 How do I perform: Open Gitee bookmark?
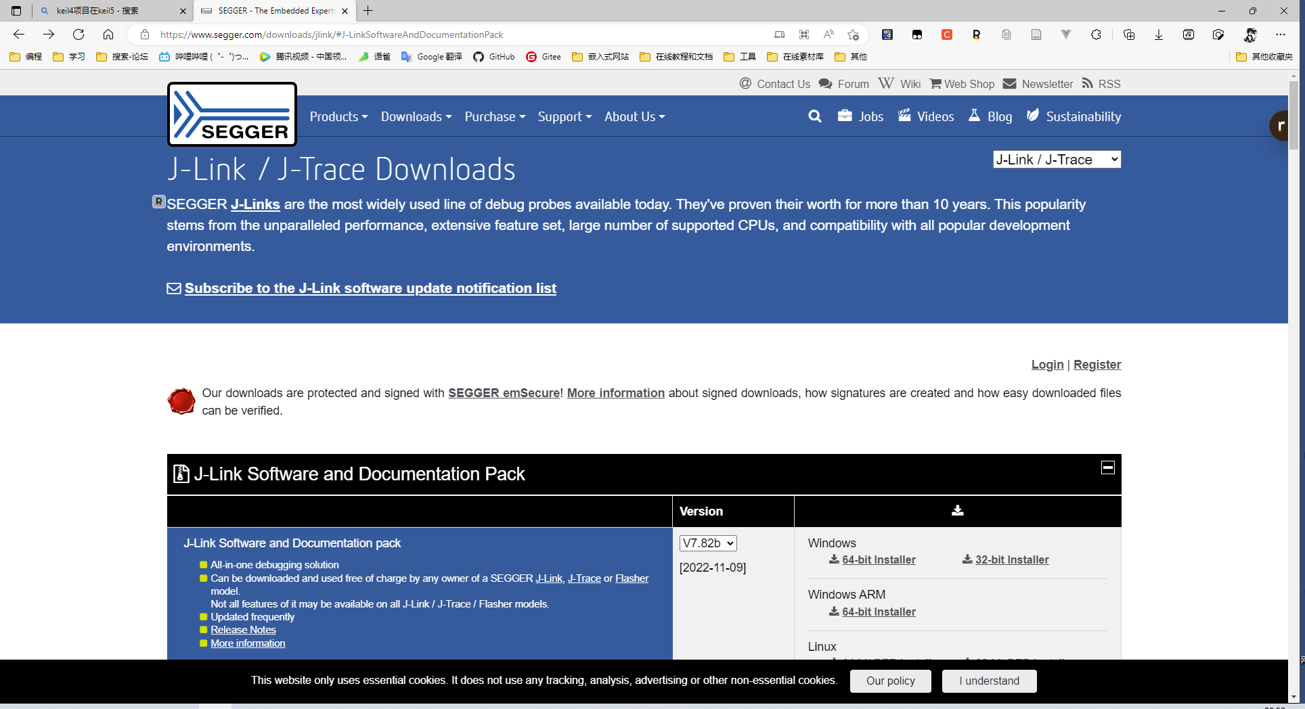544,57
